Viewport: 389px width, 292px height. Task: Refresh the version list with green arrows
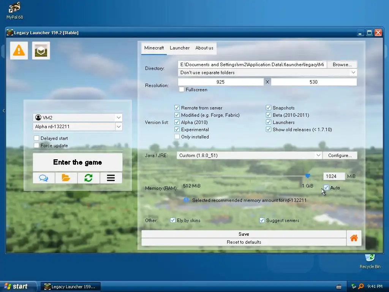pos(89,178)
